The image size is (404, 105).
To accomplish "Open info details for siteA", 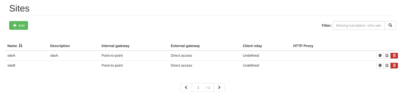I will [x=380, y=55].
